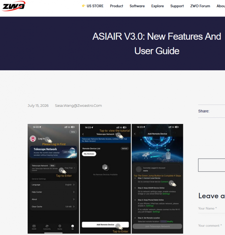This screenshot has width=225, height=235.
Task: Tap the green Connect link in Step 1
Action: (x=164, y=182)
